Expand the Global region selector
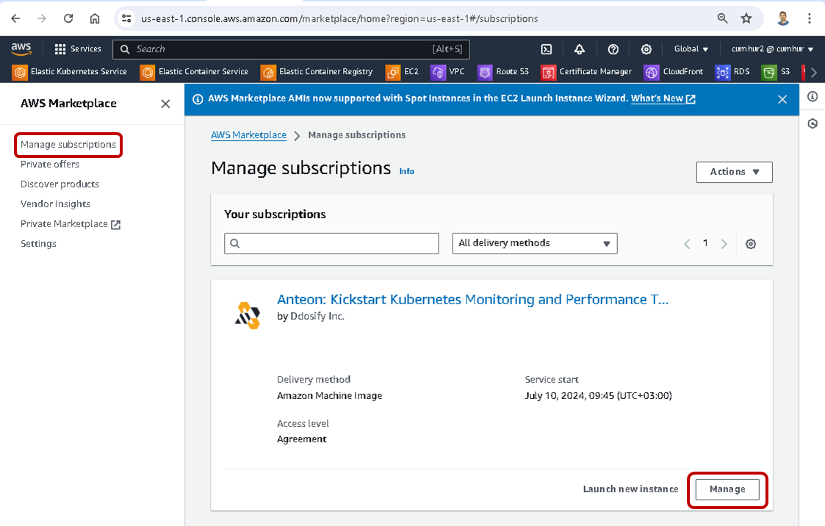Screen dimensions: 825x526 [691, 49]
